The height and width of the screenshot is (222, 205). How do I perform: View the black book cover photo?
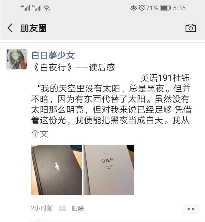[57, 170]
